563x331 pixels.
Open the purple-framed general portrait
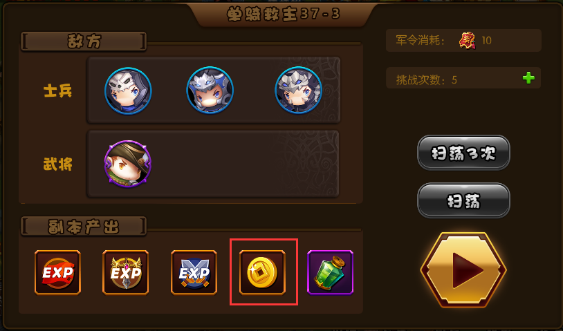tap(127, 164)
